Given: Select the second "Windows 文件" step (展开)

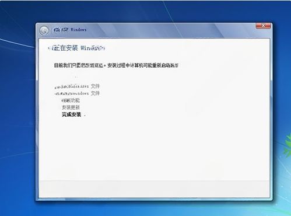Looking at the screenshot, I should [x=77, y=93].
